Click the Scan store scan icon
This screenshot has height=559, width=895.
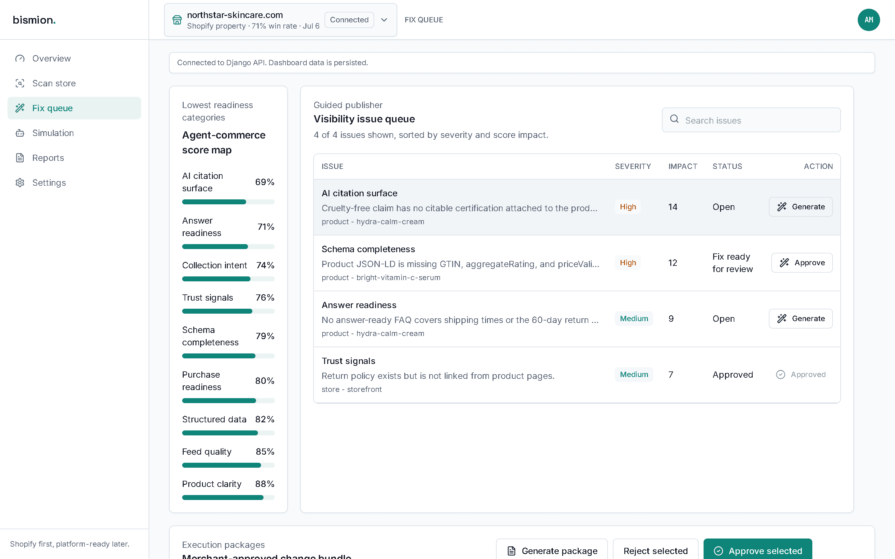click(20, 83)
